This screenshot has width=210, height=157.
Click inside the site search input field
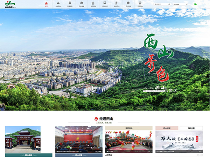(161, 5)
